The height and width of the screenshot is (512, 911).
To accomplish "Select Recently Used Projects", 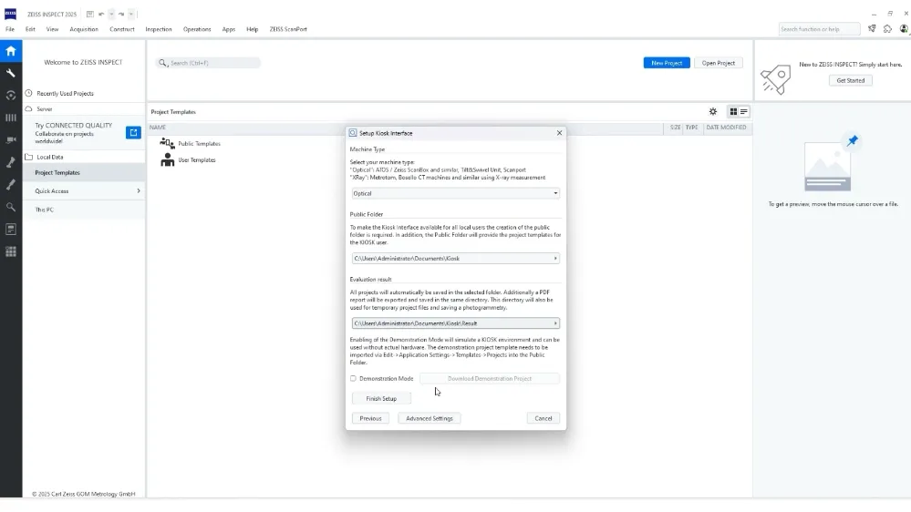I will (65, 94).
